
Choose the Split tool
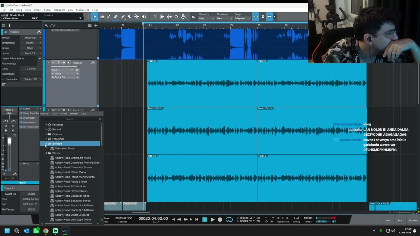(109, 17)
